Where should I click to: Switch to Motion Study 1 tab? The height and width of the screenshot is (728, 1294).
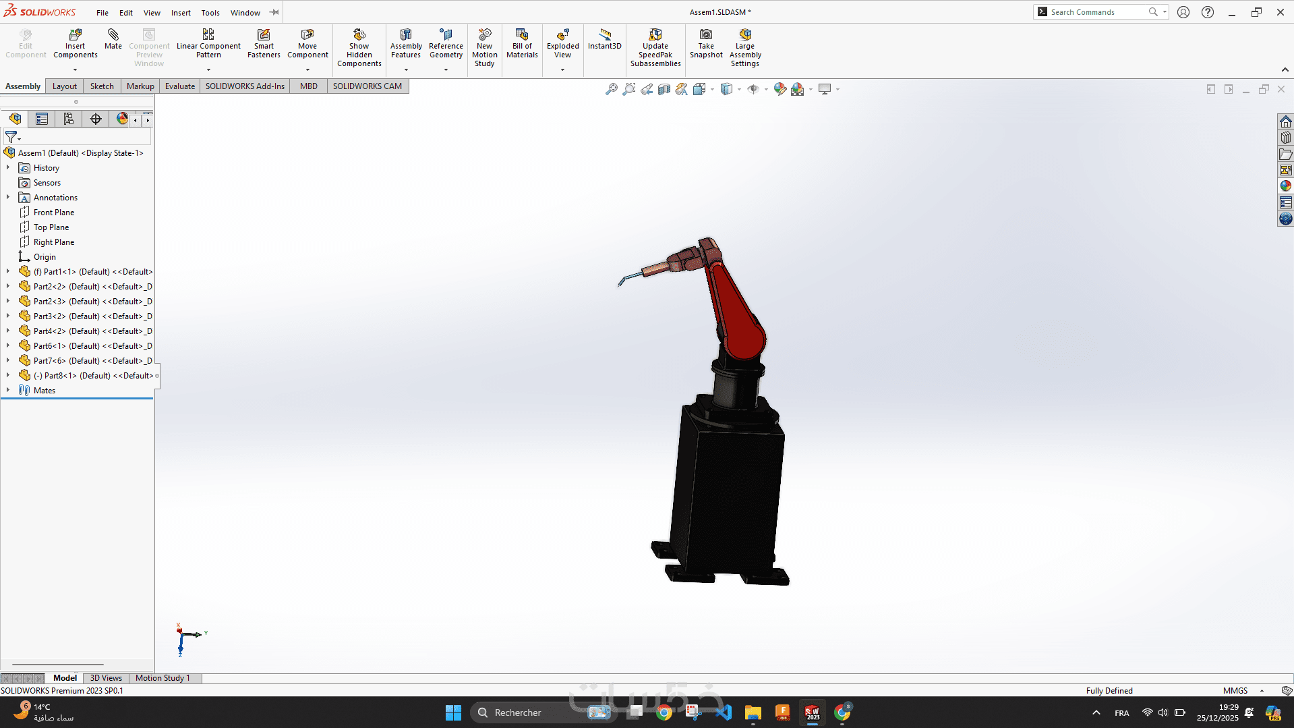tap(163, 678)
